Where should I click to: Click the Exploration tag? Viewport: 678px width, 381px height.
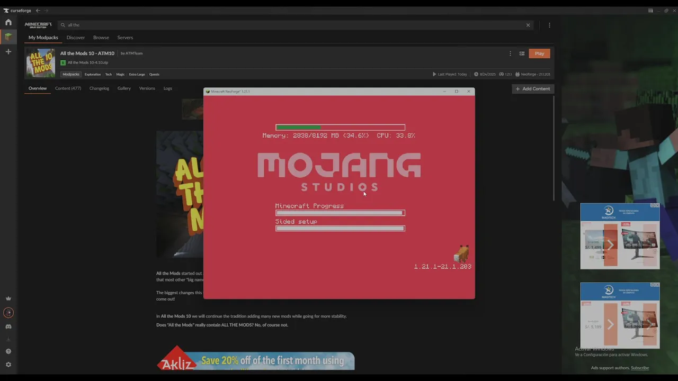pos(93,74)
